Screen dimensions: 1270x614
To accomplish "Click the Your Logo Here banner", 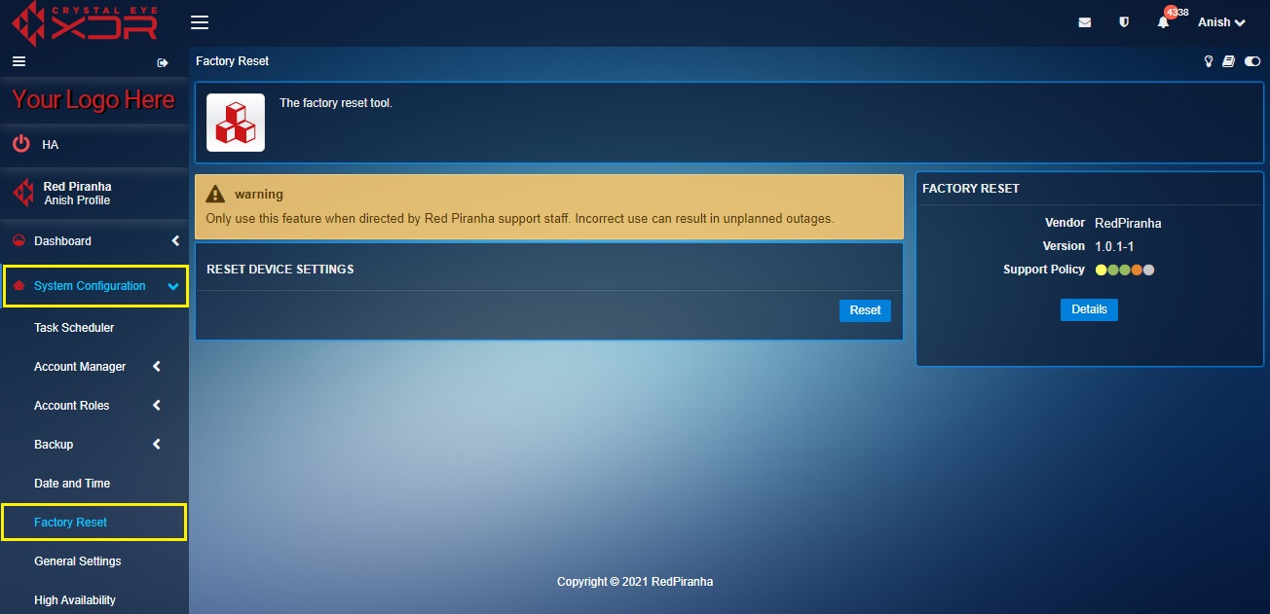I will coord(93,99).
